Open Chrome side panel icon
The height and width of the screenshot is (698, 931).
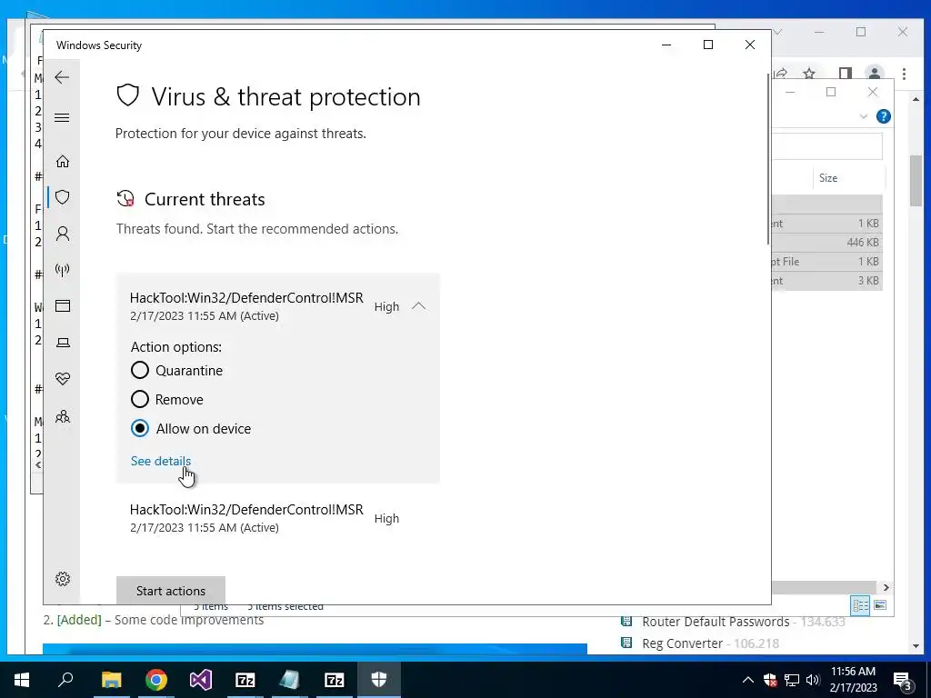point(845,74)
